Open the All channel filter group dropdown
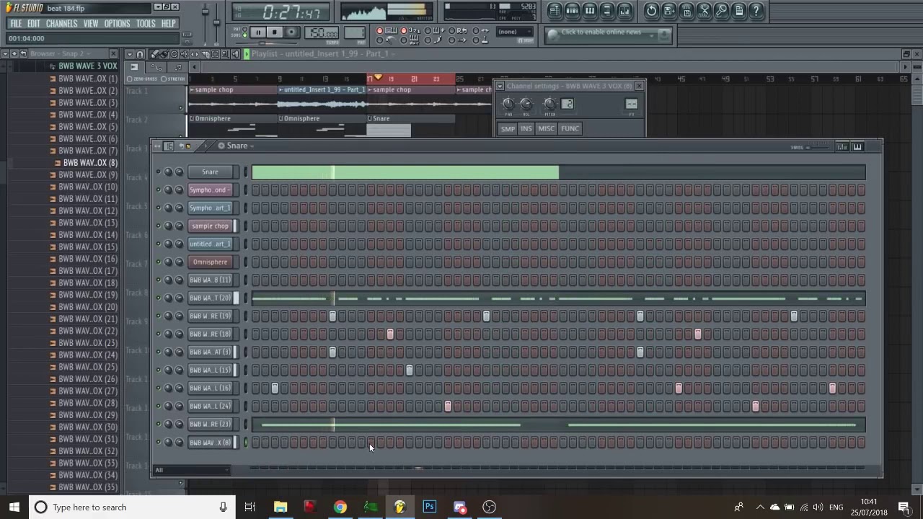The image size is (923, 519). pyautogui.click(x=191, y=470)
